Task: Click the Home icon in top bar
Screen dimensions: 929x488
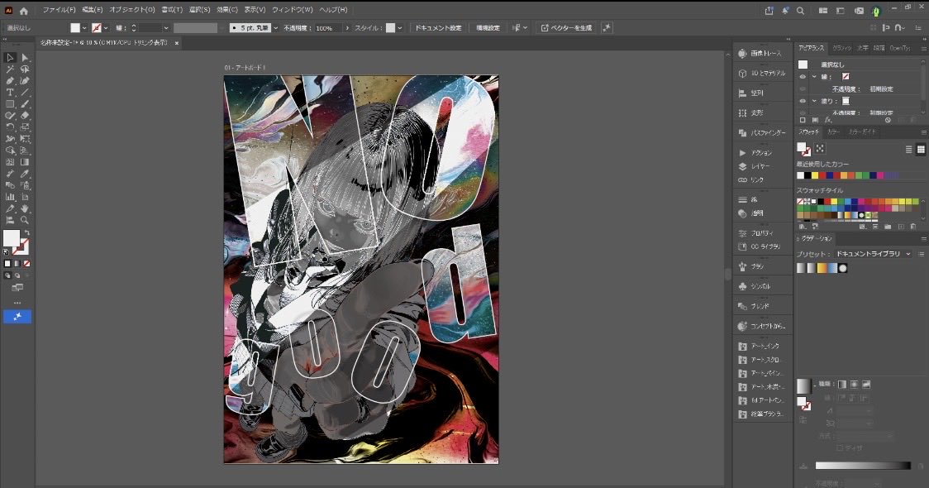Action: pyautogui.click(x=24, y=11)
